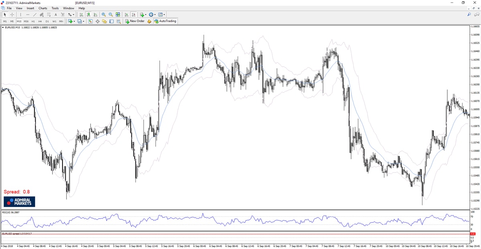Viewport: 481px width, 249px height.
Task: Expand the indicators list dropdown arrow
Action: pyautogui.click(x=146, y=14)
